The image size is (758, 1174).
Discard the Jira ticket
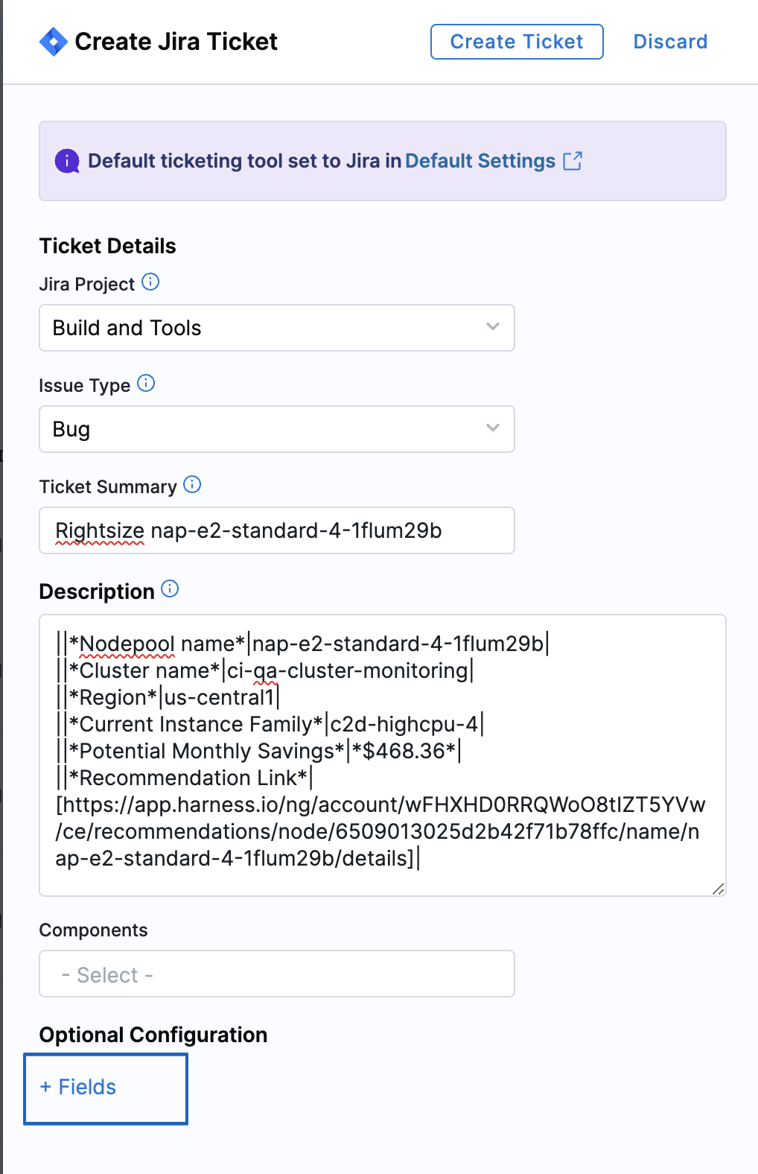670,42
